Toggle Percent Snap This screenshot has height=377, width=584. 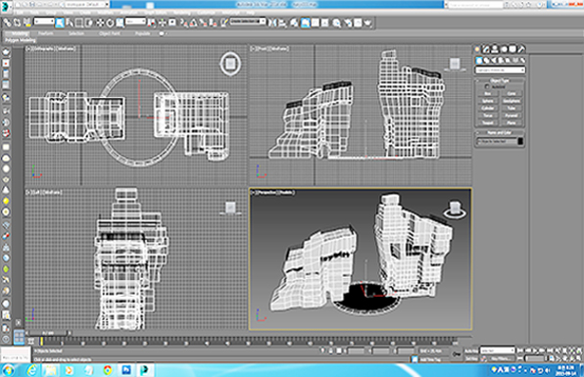click(204, 23)
